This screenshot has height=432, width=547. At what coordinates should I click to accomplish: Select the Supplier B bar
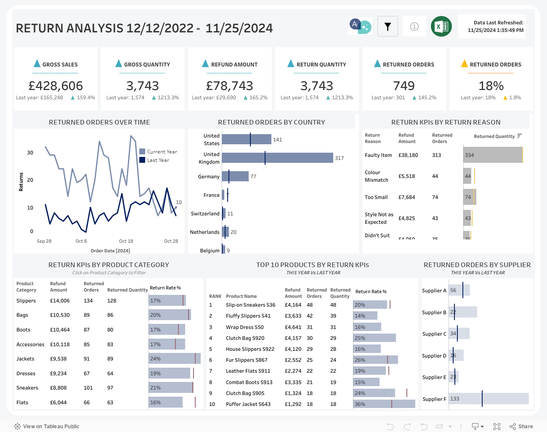[463, 312]
